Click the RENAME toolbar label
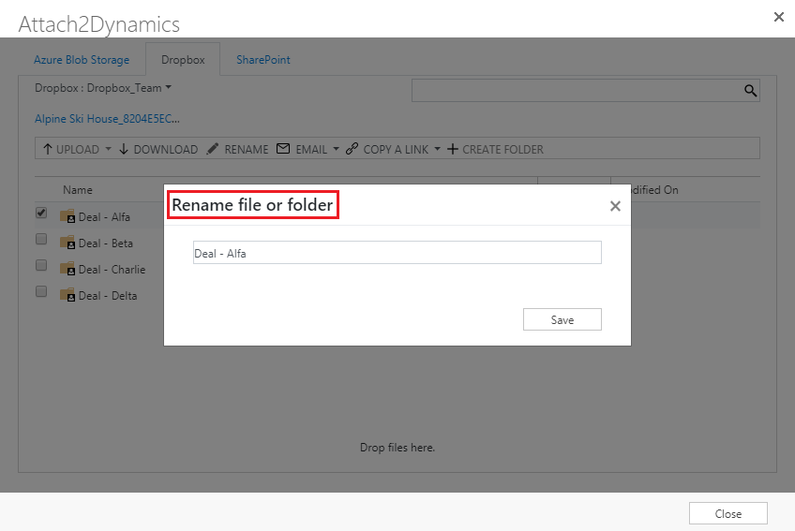 coord(247,150)
